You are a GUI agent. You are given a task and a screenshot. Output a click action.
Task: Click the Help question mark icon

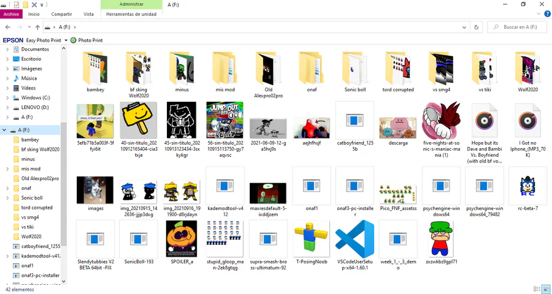pyautogui.click(x=548, y=13)
